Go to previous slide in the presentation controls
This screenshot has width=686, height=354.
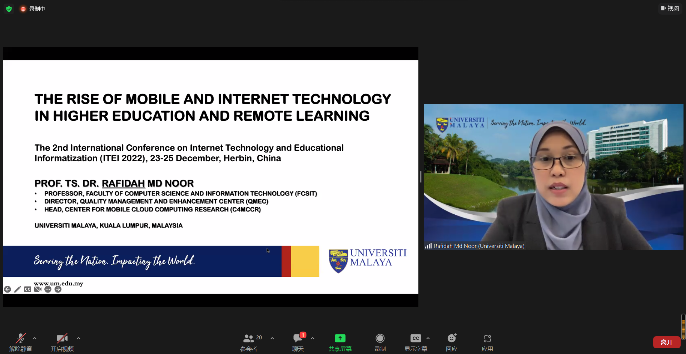click(8, 289)
